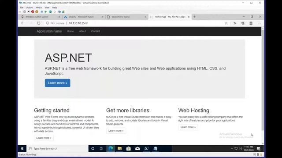The width and height of the screenshot is (282, 158).
Task: Open the View menu
Action: (47, 7)
